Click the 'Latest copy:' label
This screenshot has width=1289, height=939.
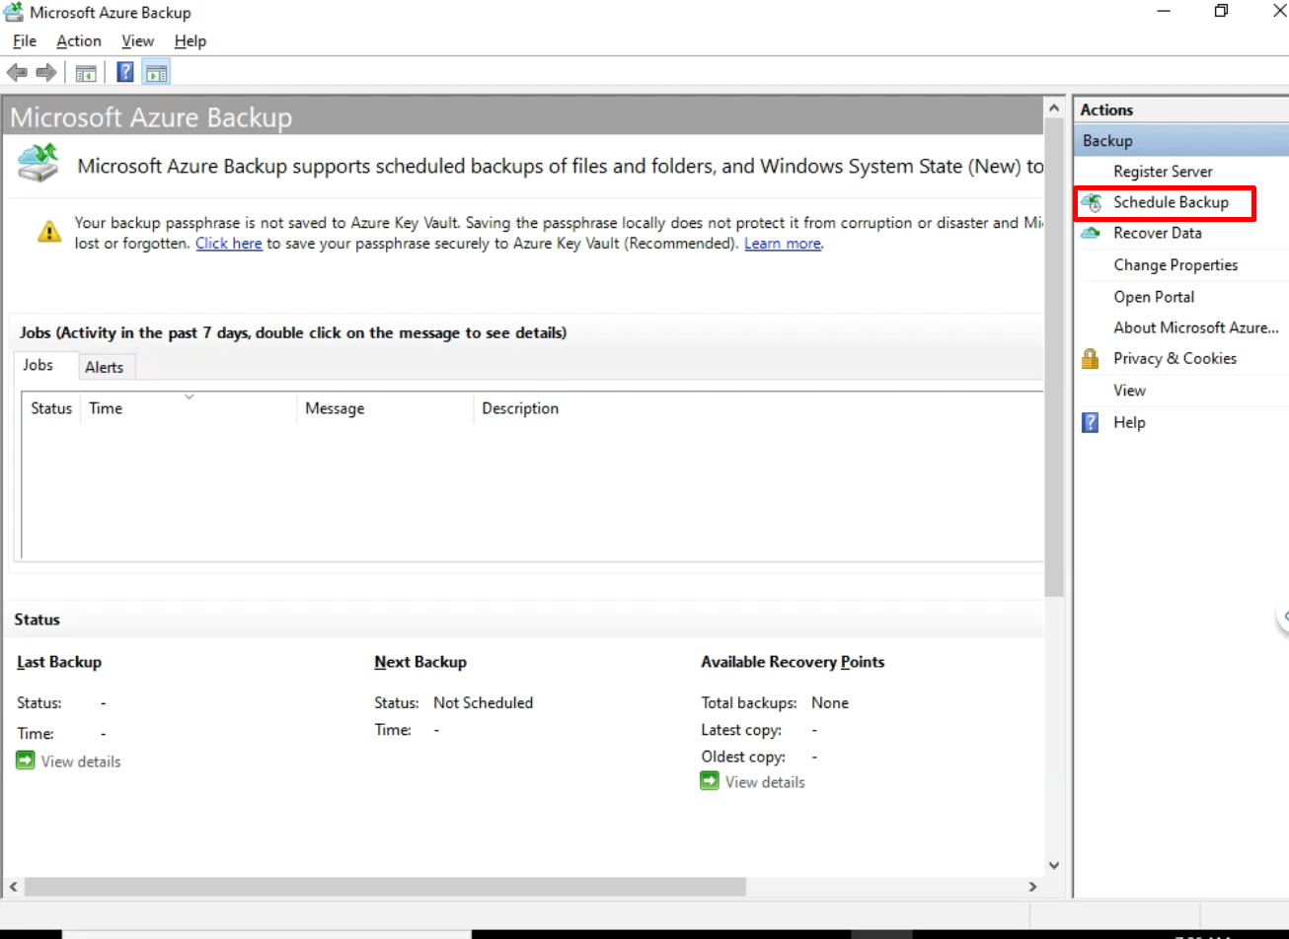[x=741, y=730]
